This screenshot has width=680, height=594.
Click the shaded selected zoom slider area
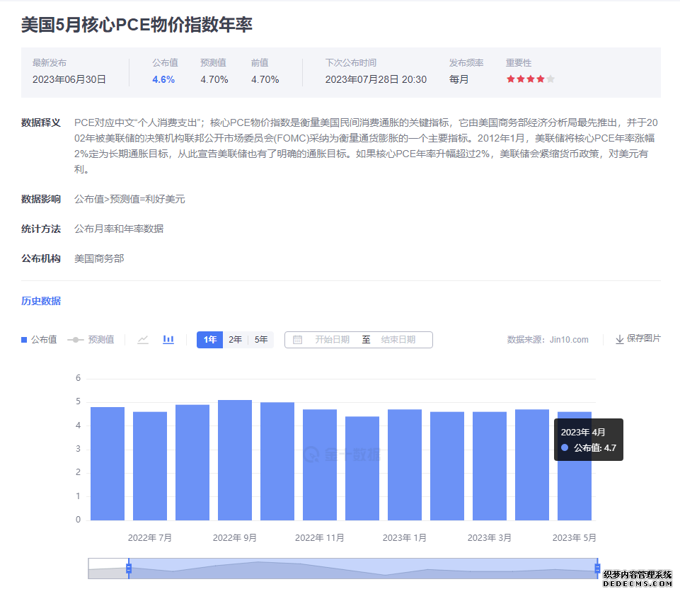363,569
